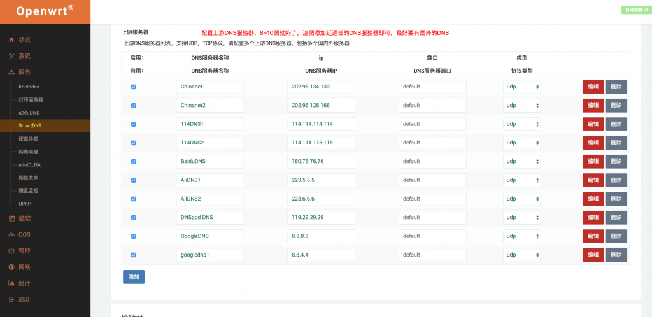Viewport: 652px width, 317px height.
Task: Delete the googledns1 server entry
Action: tap(616, 255)
